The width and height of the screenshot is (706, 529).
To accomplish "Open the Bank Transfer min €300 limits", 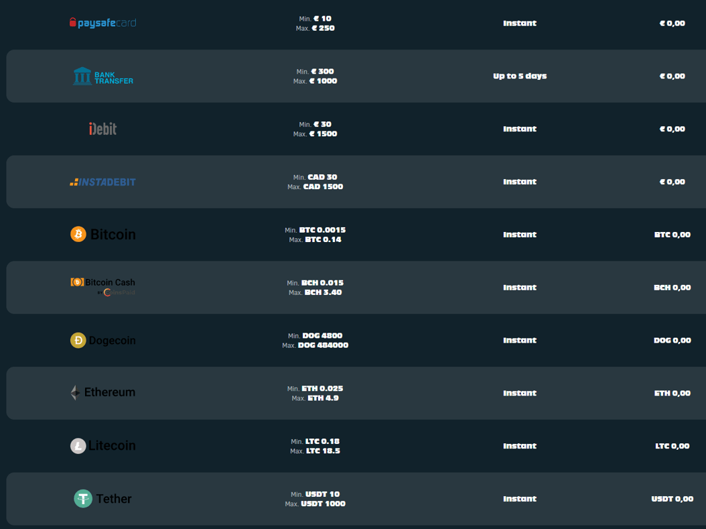I will click(315, 76).
